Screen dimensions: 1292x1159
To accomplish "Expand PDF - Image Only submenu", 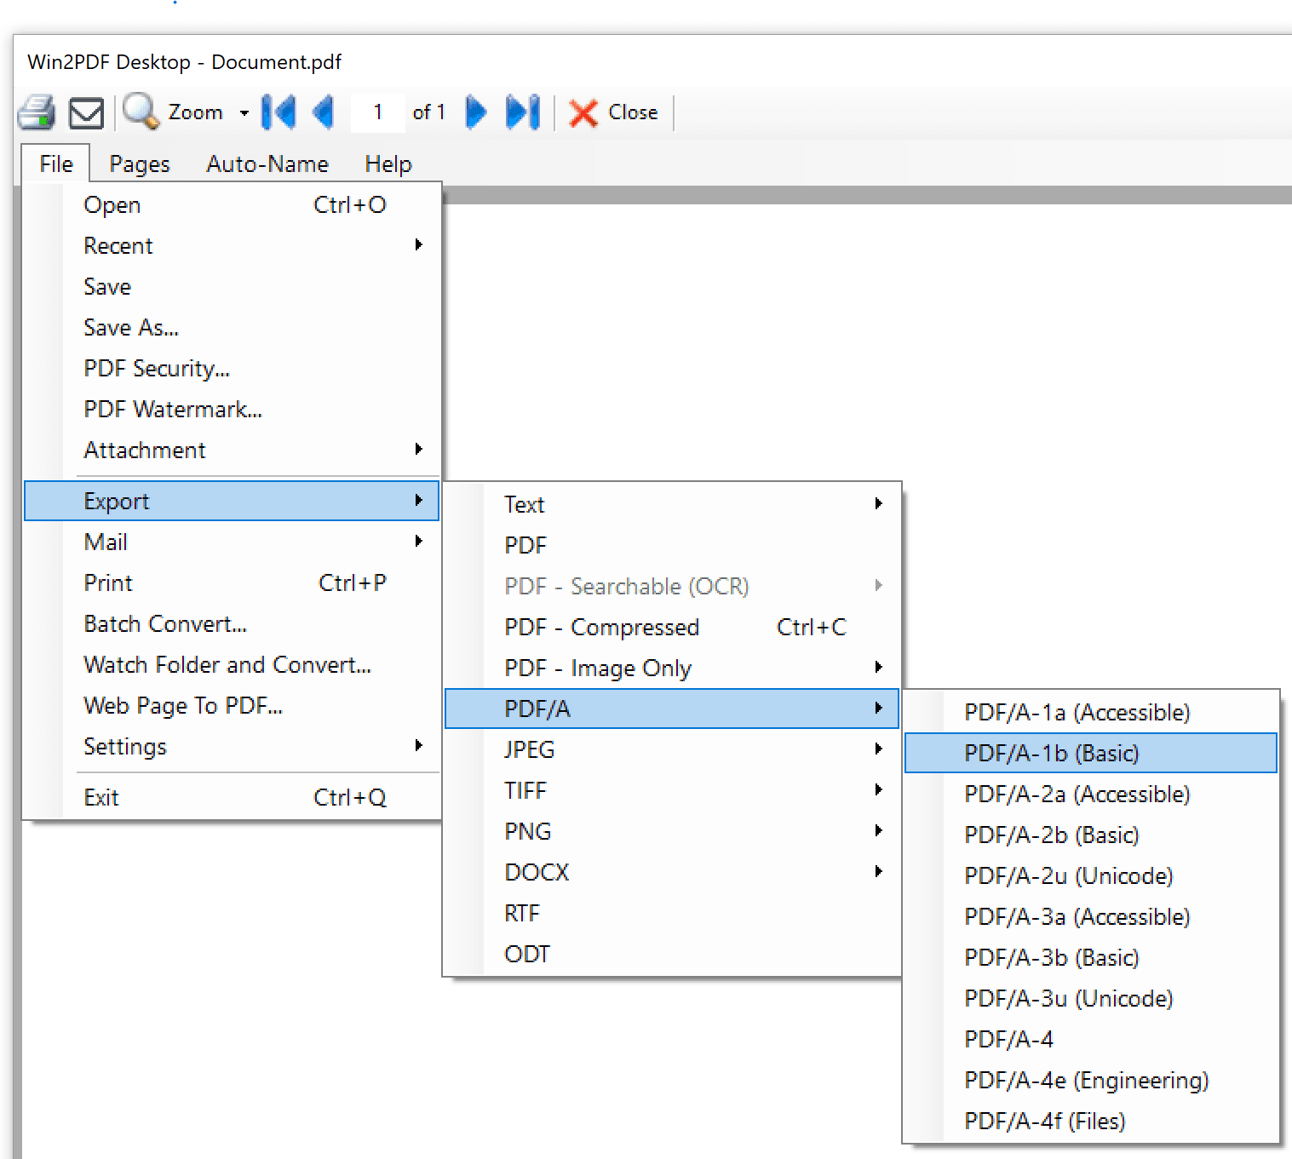I will pyautogui.click(x=672, y=668).
